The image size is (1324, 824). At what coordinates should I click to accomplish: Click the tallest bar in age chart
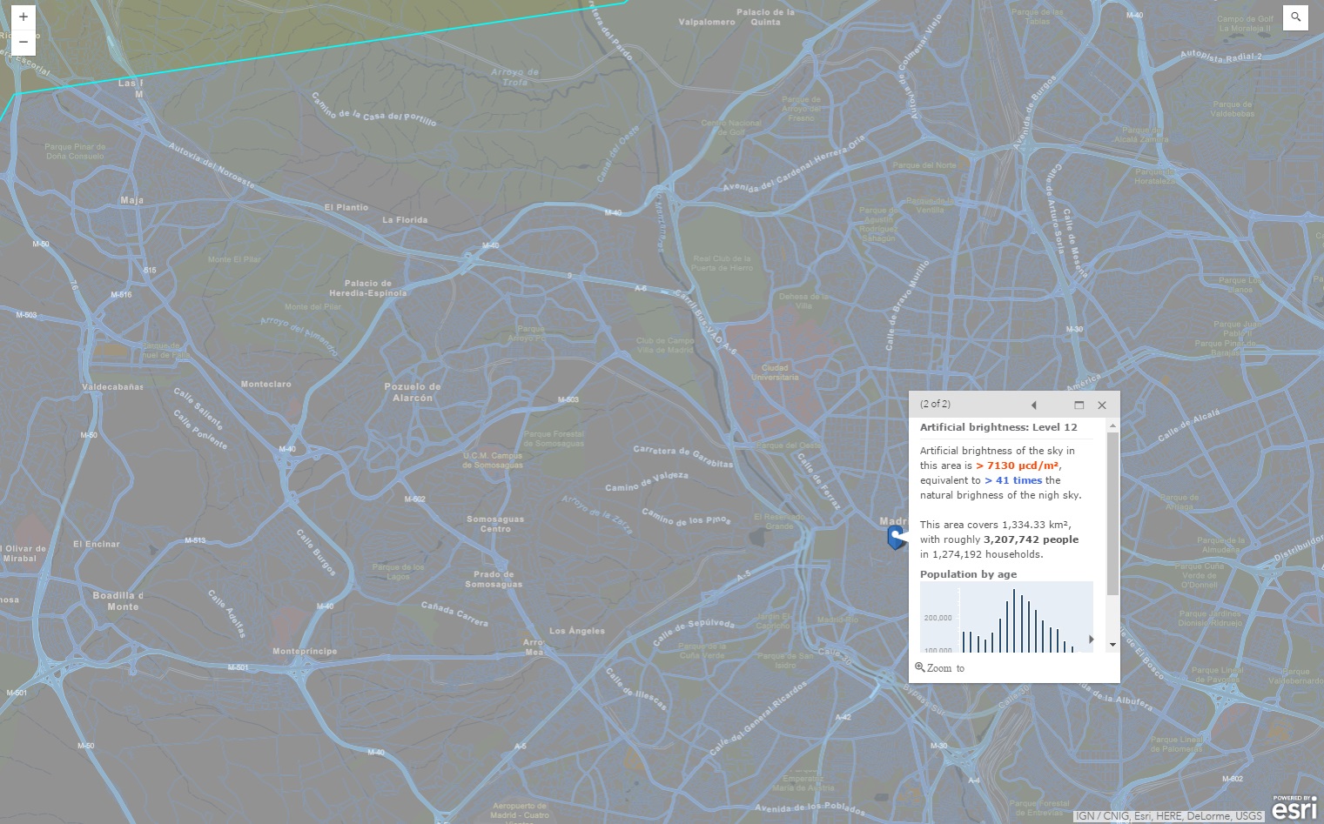pyautogui.click(x=1013, y=620)
